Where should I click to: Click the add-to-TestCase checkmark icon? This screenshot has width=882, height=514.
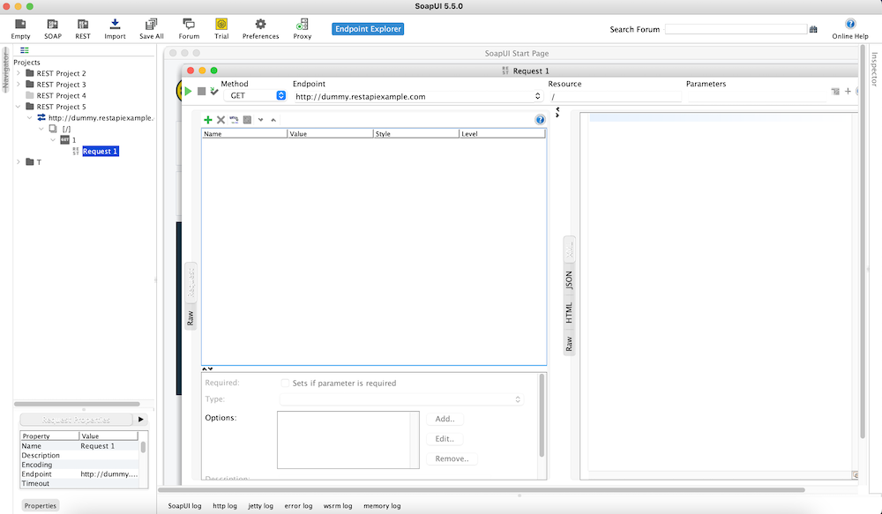pyautogui.click(x=213, y=91)
